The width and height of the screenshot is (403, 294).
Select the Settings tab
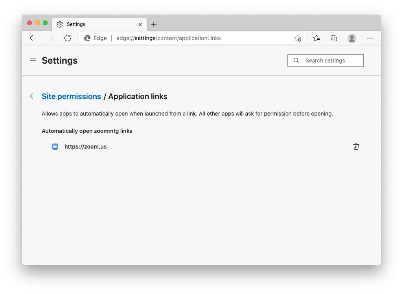pos(99,24)
